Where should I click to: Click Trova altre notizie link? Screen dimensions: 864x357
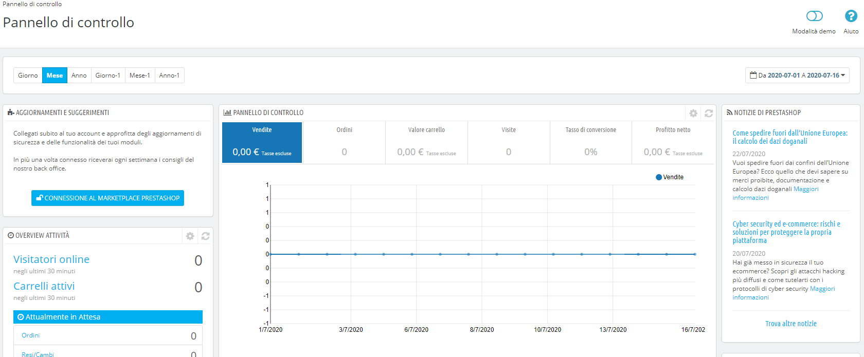[x=791, y=324]
